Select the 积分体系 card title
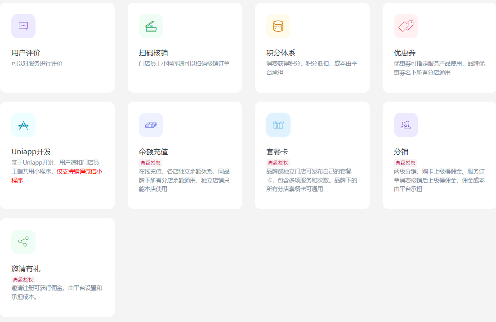Viewport: 496px width, 322px height. click(281, 53)
